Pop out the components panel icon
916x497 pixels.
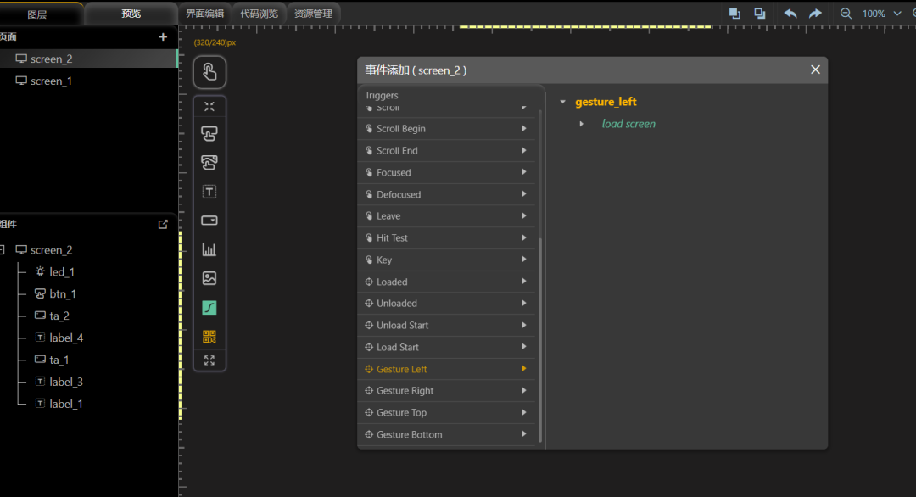tap(163, 224)
